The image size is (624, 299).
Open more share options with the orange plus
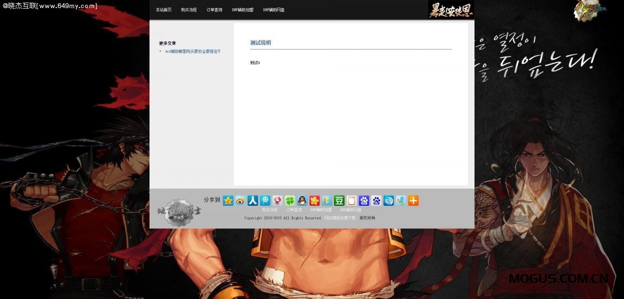tap(413, 200)
